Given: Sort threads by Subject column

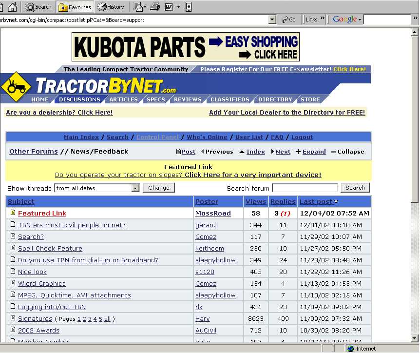Looking at the screenshot, I should click(x=21, y=201).
